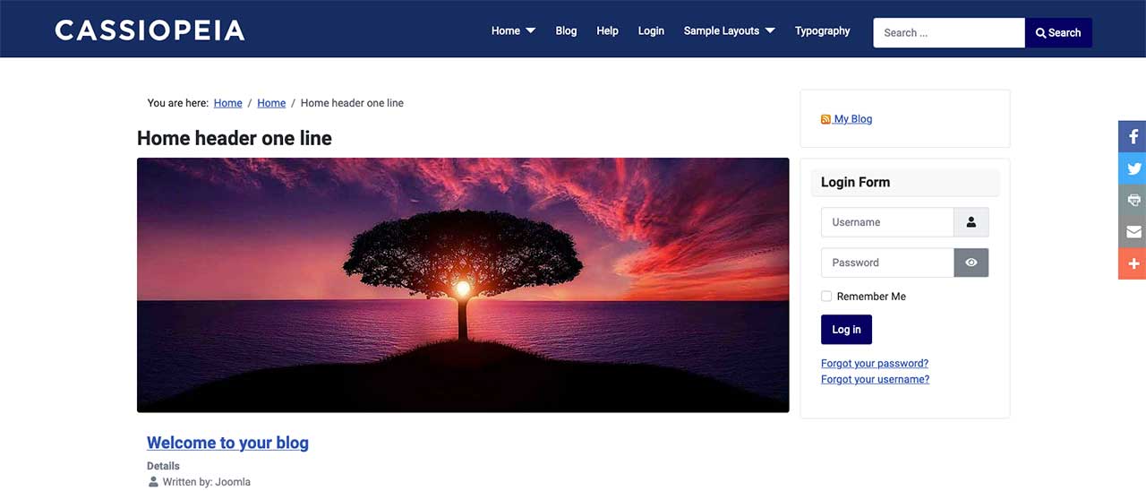Open the My Blog feed link

click(x=852, y=119)
